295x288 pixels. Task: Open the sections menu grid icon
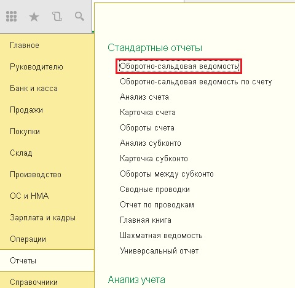[11, 16]
